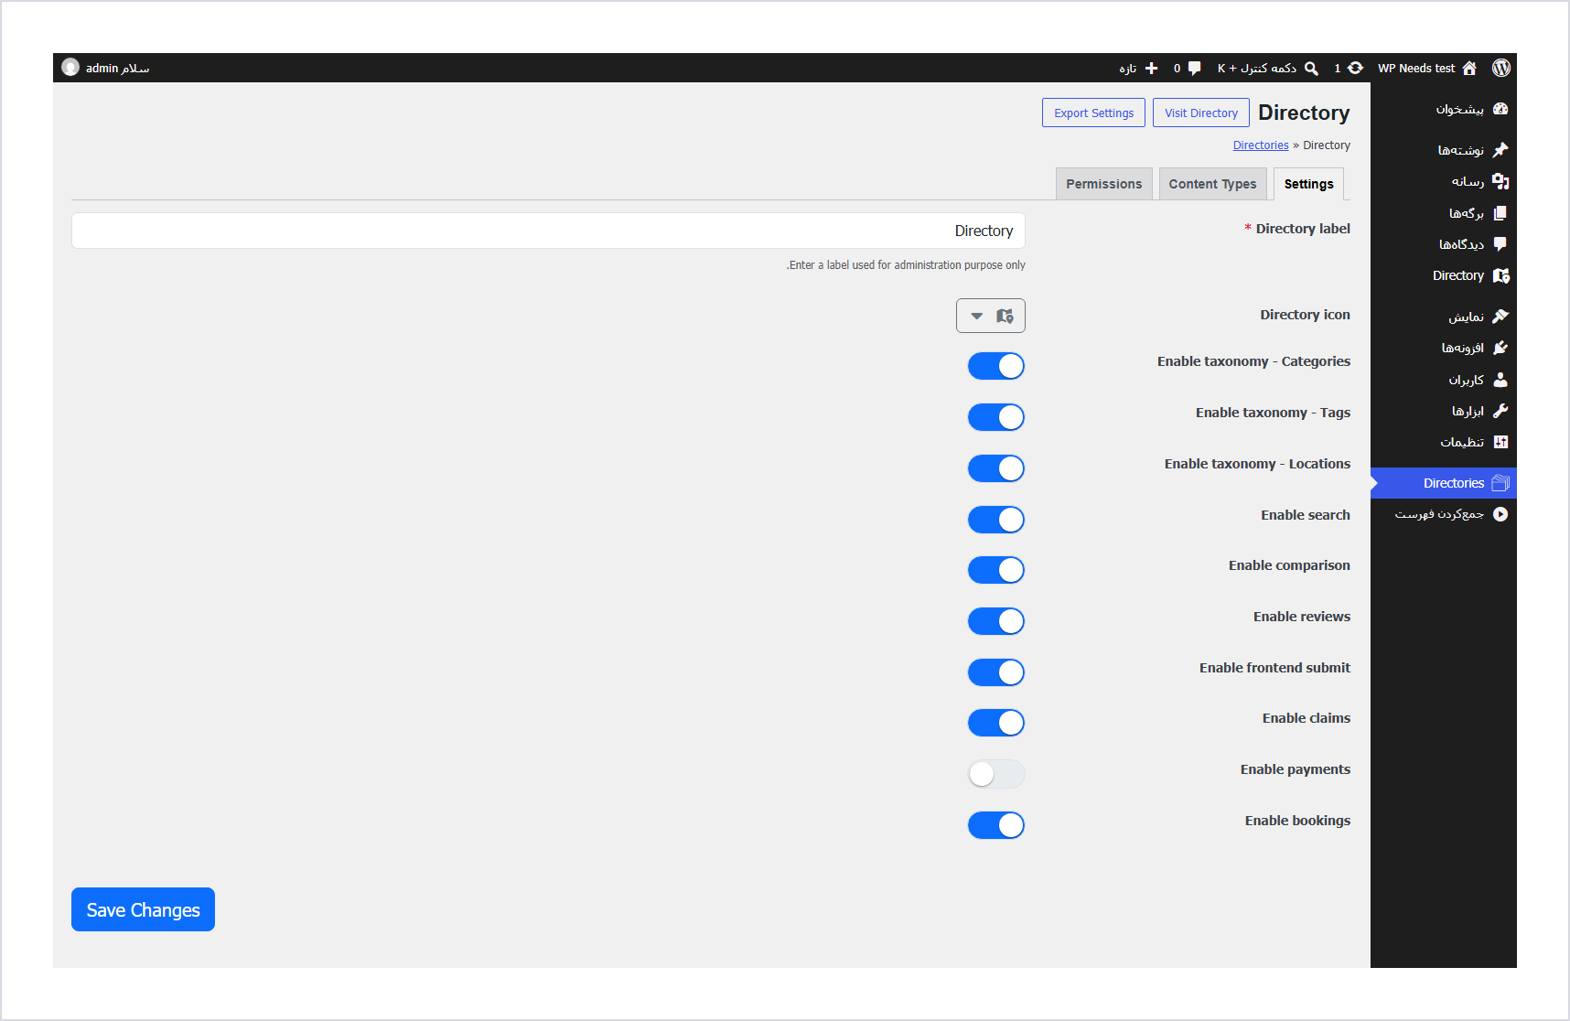Click the tools wrench icon in sidebar
The height and width of the screenshot is (1021, 1570).
pyautogui.click(x=1500, y=411)
